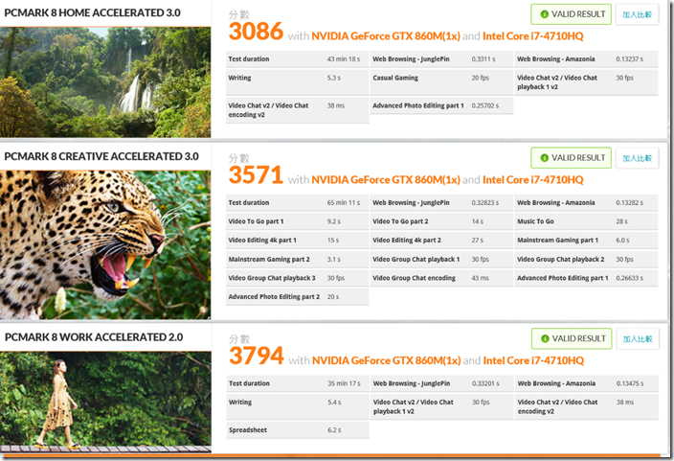The width and height of the screenshot is (674, 461).
Task: Select Home test duration value 43 min 18 s
Action: (344, 59)
